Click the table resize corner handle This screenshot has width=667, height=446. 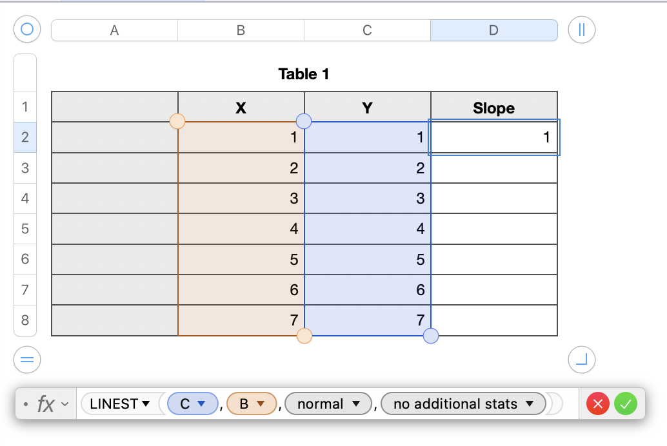[x=582, y=360]
